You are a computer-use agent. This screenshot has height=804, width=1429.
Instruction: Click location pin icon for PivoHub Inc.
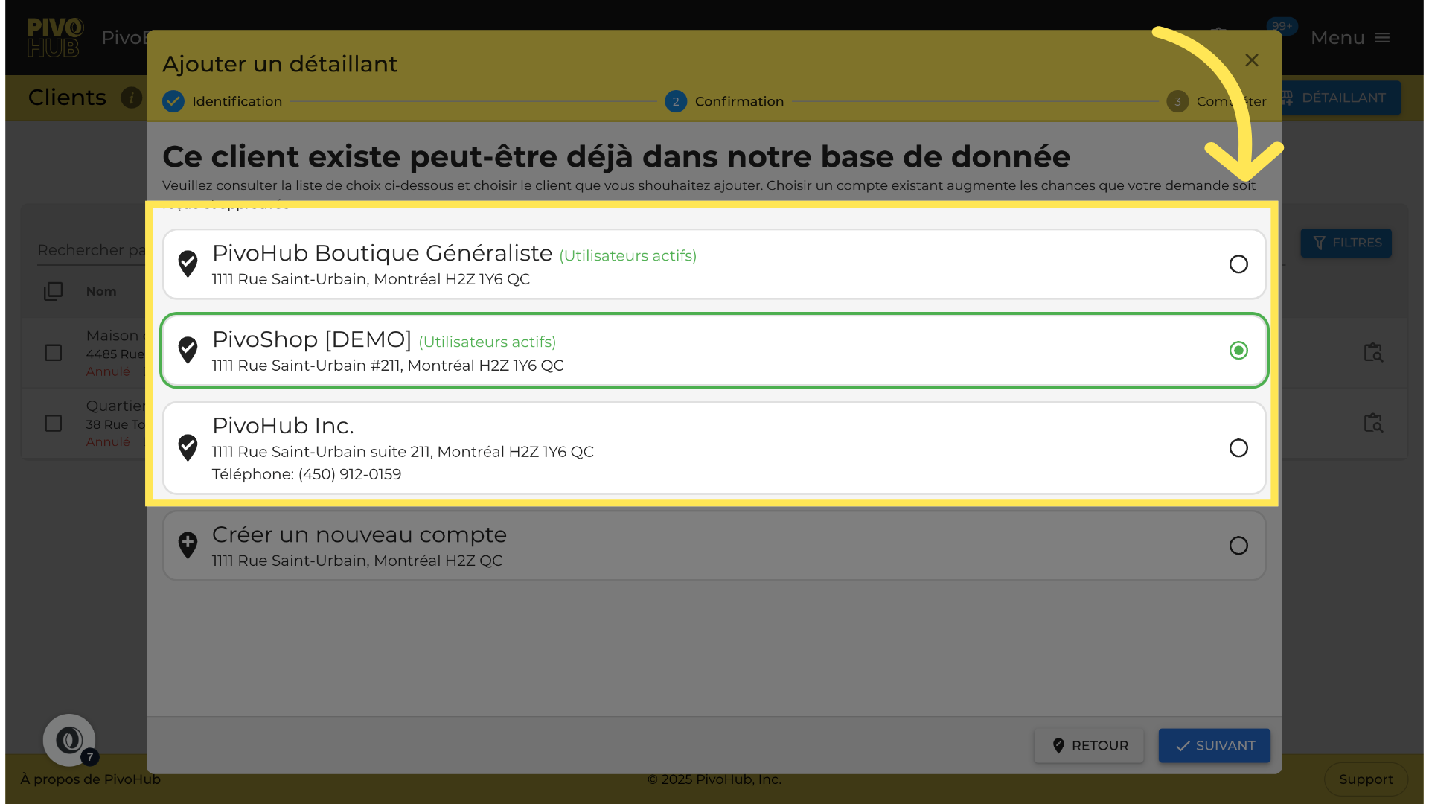coord(188,447)
